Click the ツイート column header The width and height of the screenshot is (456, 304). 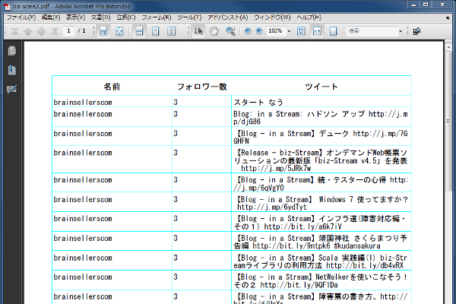tap(321, 87)
